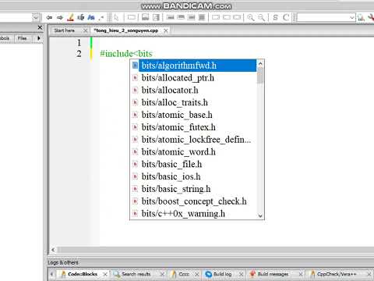This screenshot has width=374, height=281.
Task: Switch to the Start here tab
Action: (65, 30)
